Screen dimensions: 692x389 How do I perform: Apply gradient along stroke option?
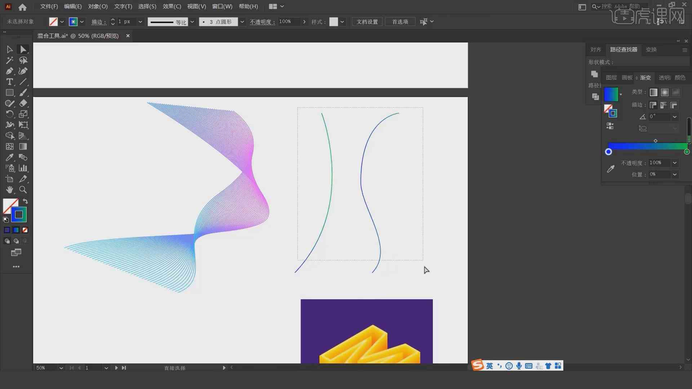tap(664, 105)
